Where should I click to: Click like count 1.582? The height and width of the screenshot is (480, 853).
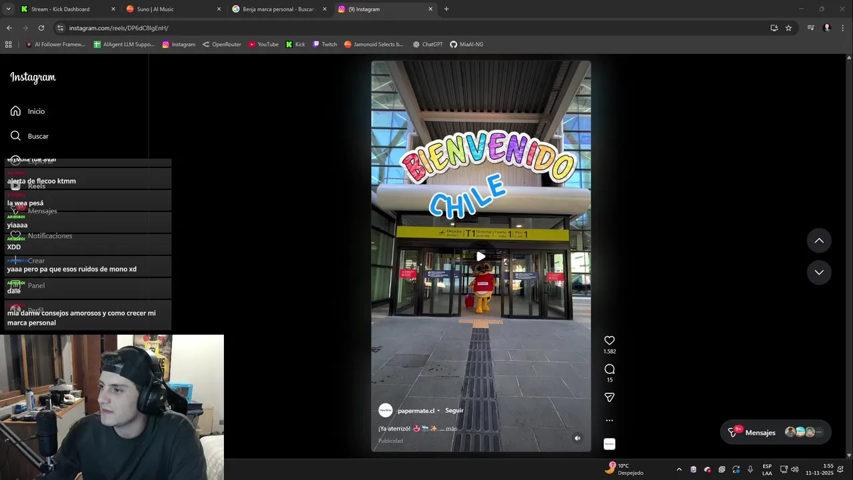[x=609, y=351]
